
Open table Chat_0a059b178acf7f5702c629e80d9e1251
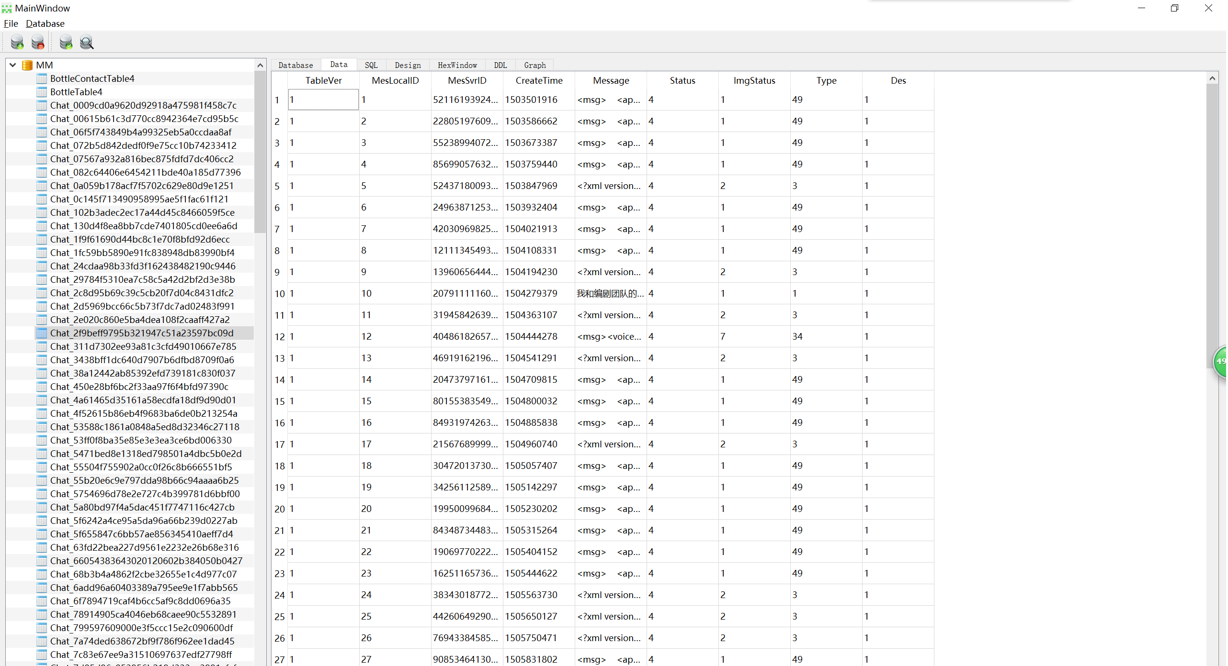click(x=142, y=186)
